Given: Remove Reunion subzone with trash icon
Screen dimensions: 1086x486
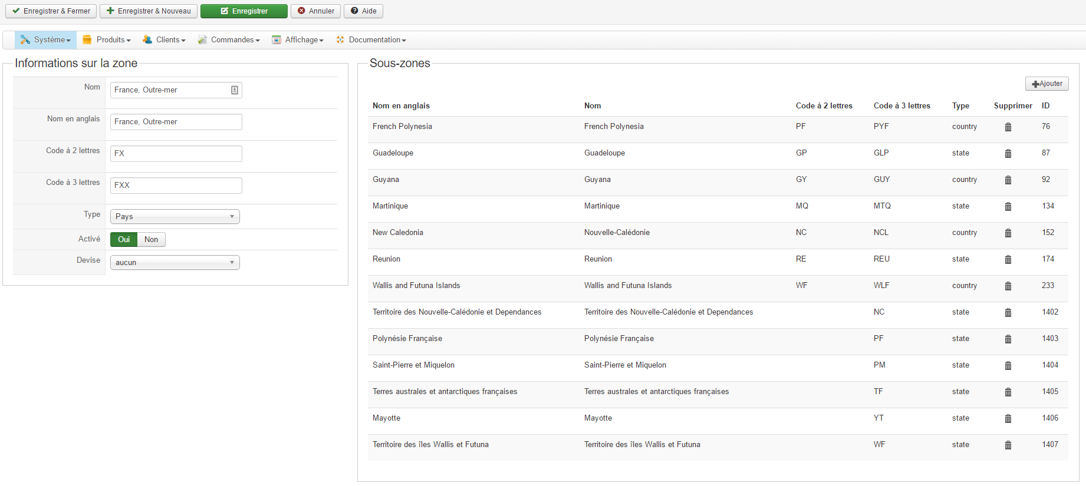Looking at the screenshot, I should 1008,260.
